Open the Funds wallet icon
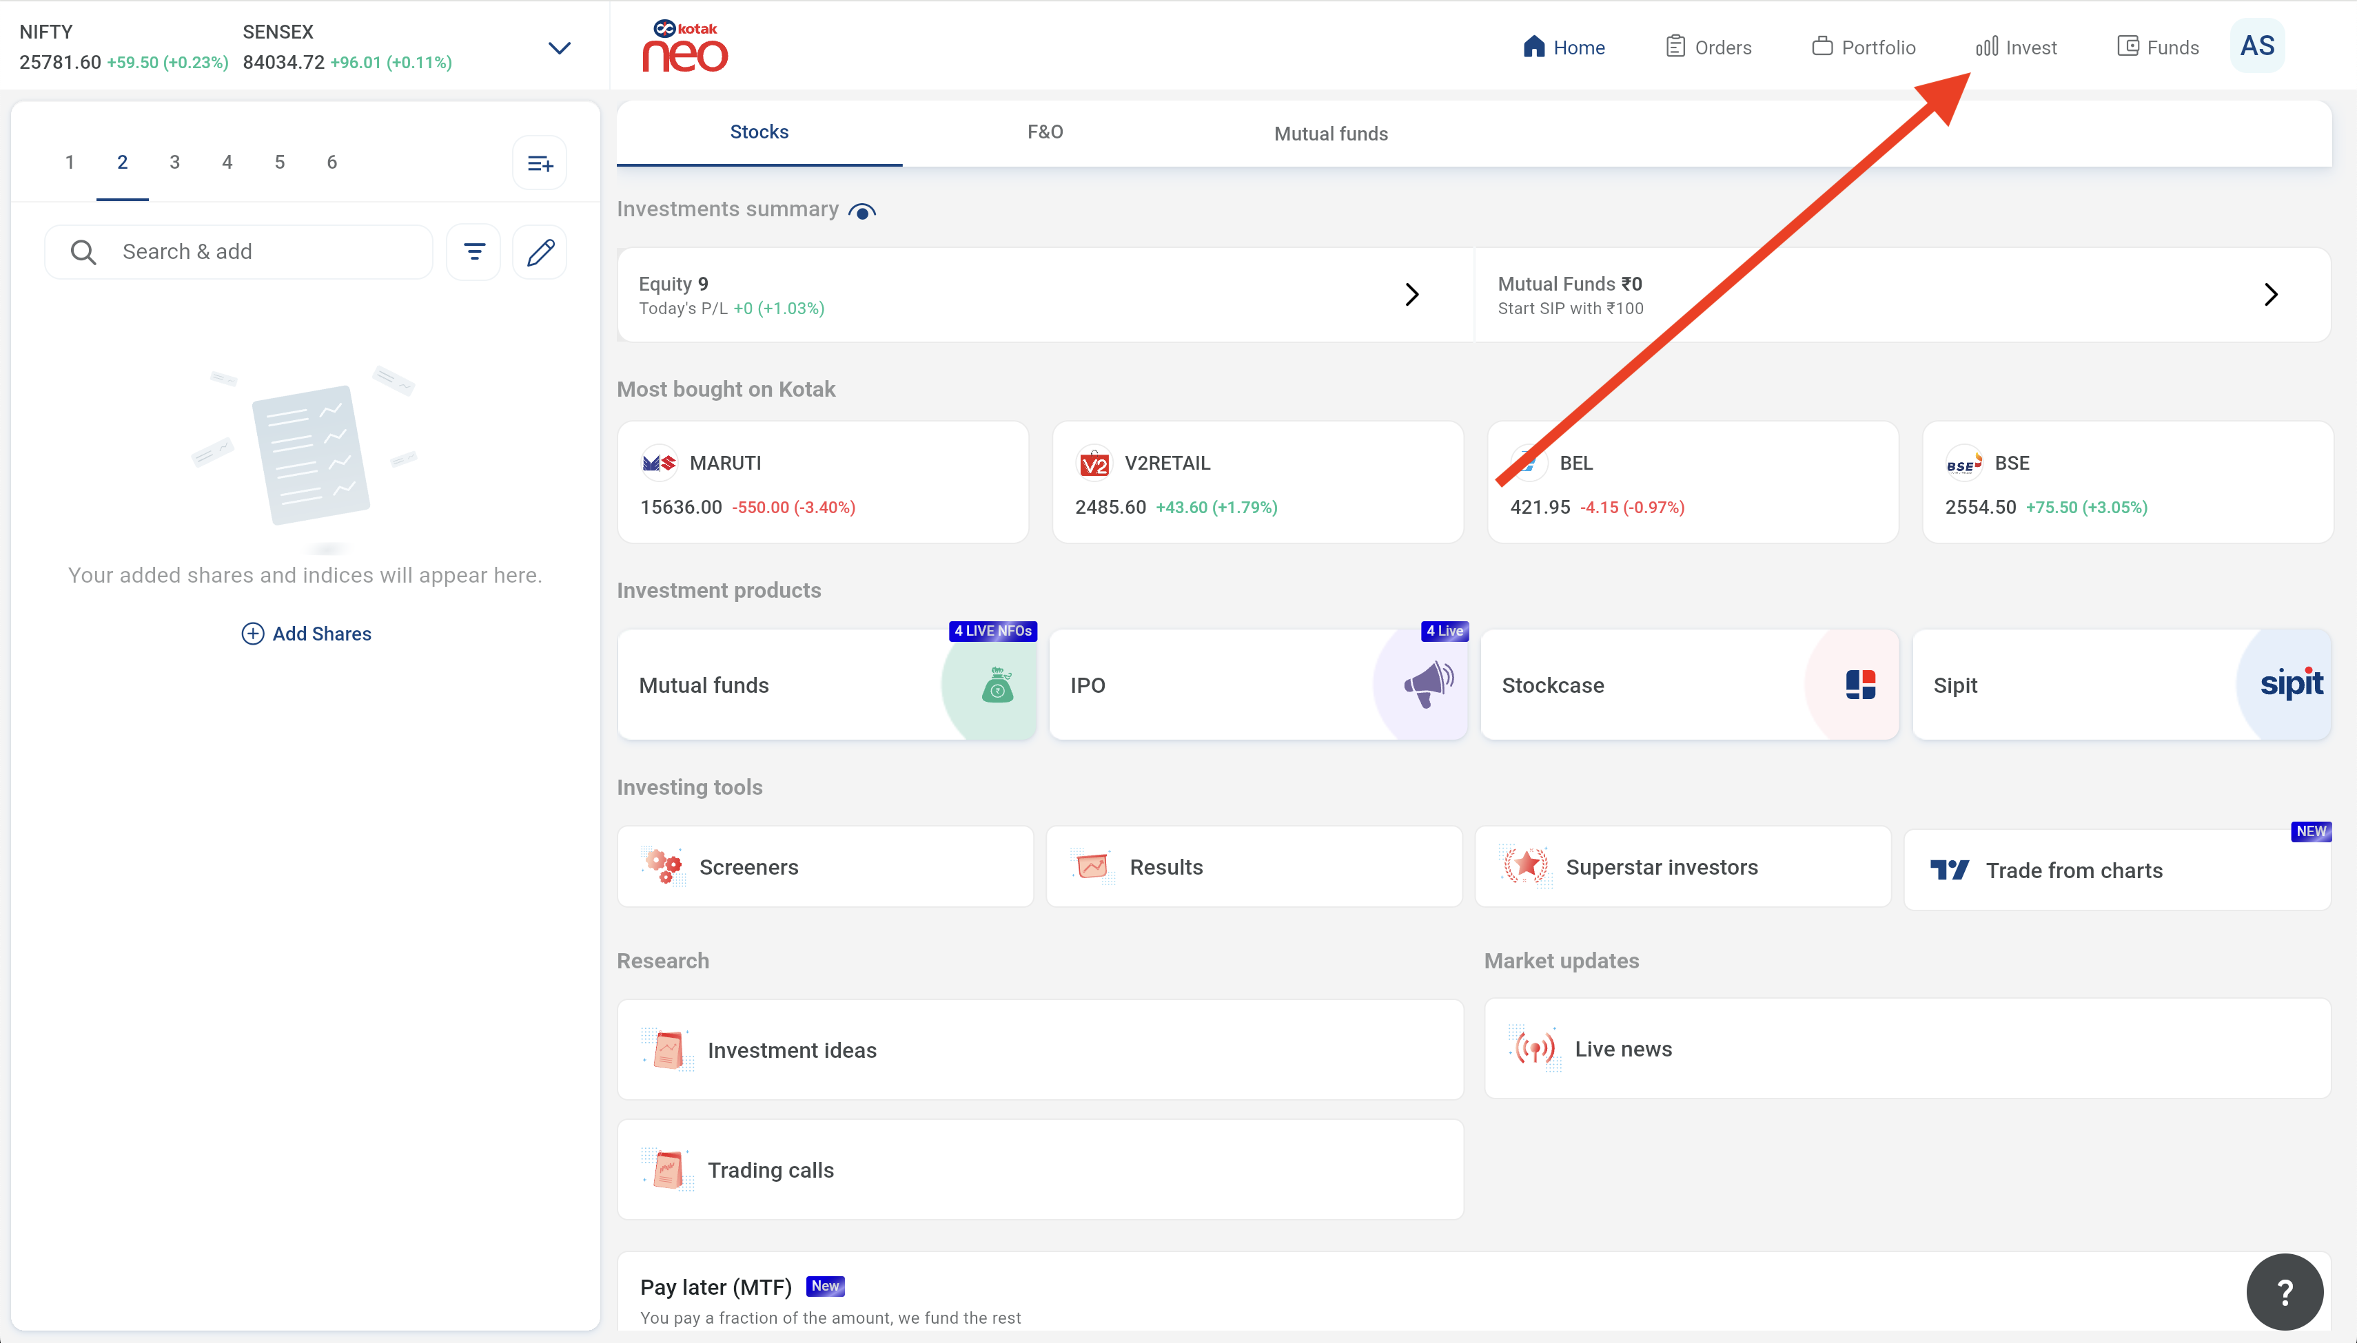The height and width of the screenshot is (1343, 2357). [2128, 47]
